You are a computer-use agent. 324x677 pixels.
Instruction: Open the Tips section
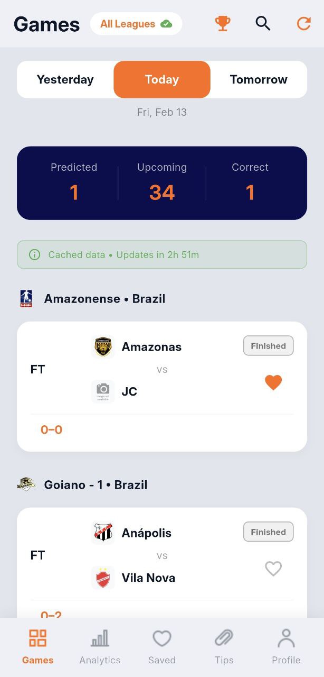point(224,646)
